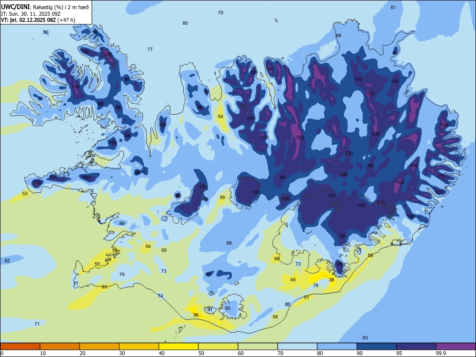
Task: Click the humidity value 78
Action: 316,285
